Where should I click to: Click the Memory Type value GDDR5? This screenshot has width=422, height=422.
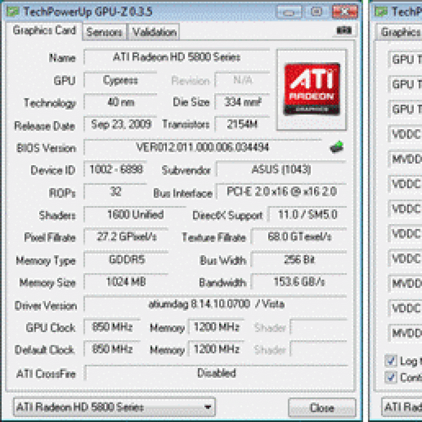[x=126, y=260]
